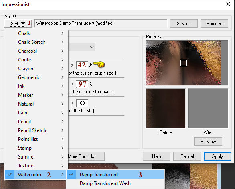Viewport: 235px width, 189px height.
Task: Open the Pencil style submenu
Action: click(x=36, y=122)
